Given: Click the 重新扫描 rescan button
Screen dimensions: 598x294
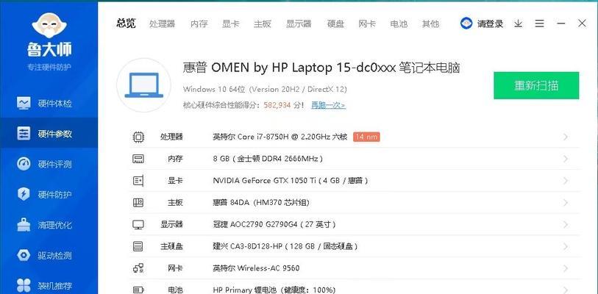Looking at the screenshot, I should (x=536, y=85).
